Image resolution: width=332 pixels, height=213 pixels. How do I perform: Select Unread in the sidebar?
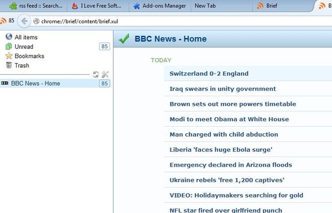24,46
